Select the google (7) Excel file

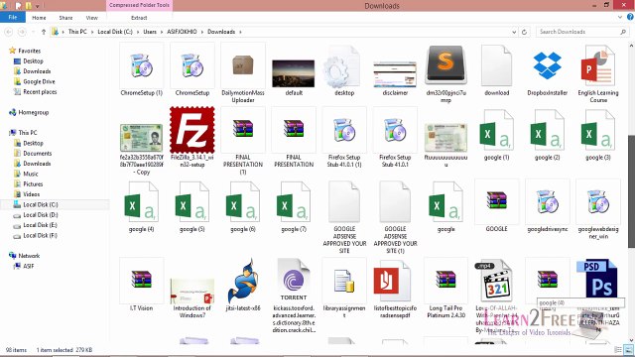tap(294, 202)
